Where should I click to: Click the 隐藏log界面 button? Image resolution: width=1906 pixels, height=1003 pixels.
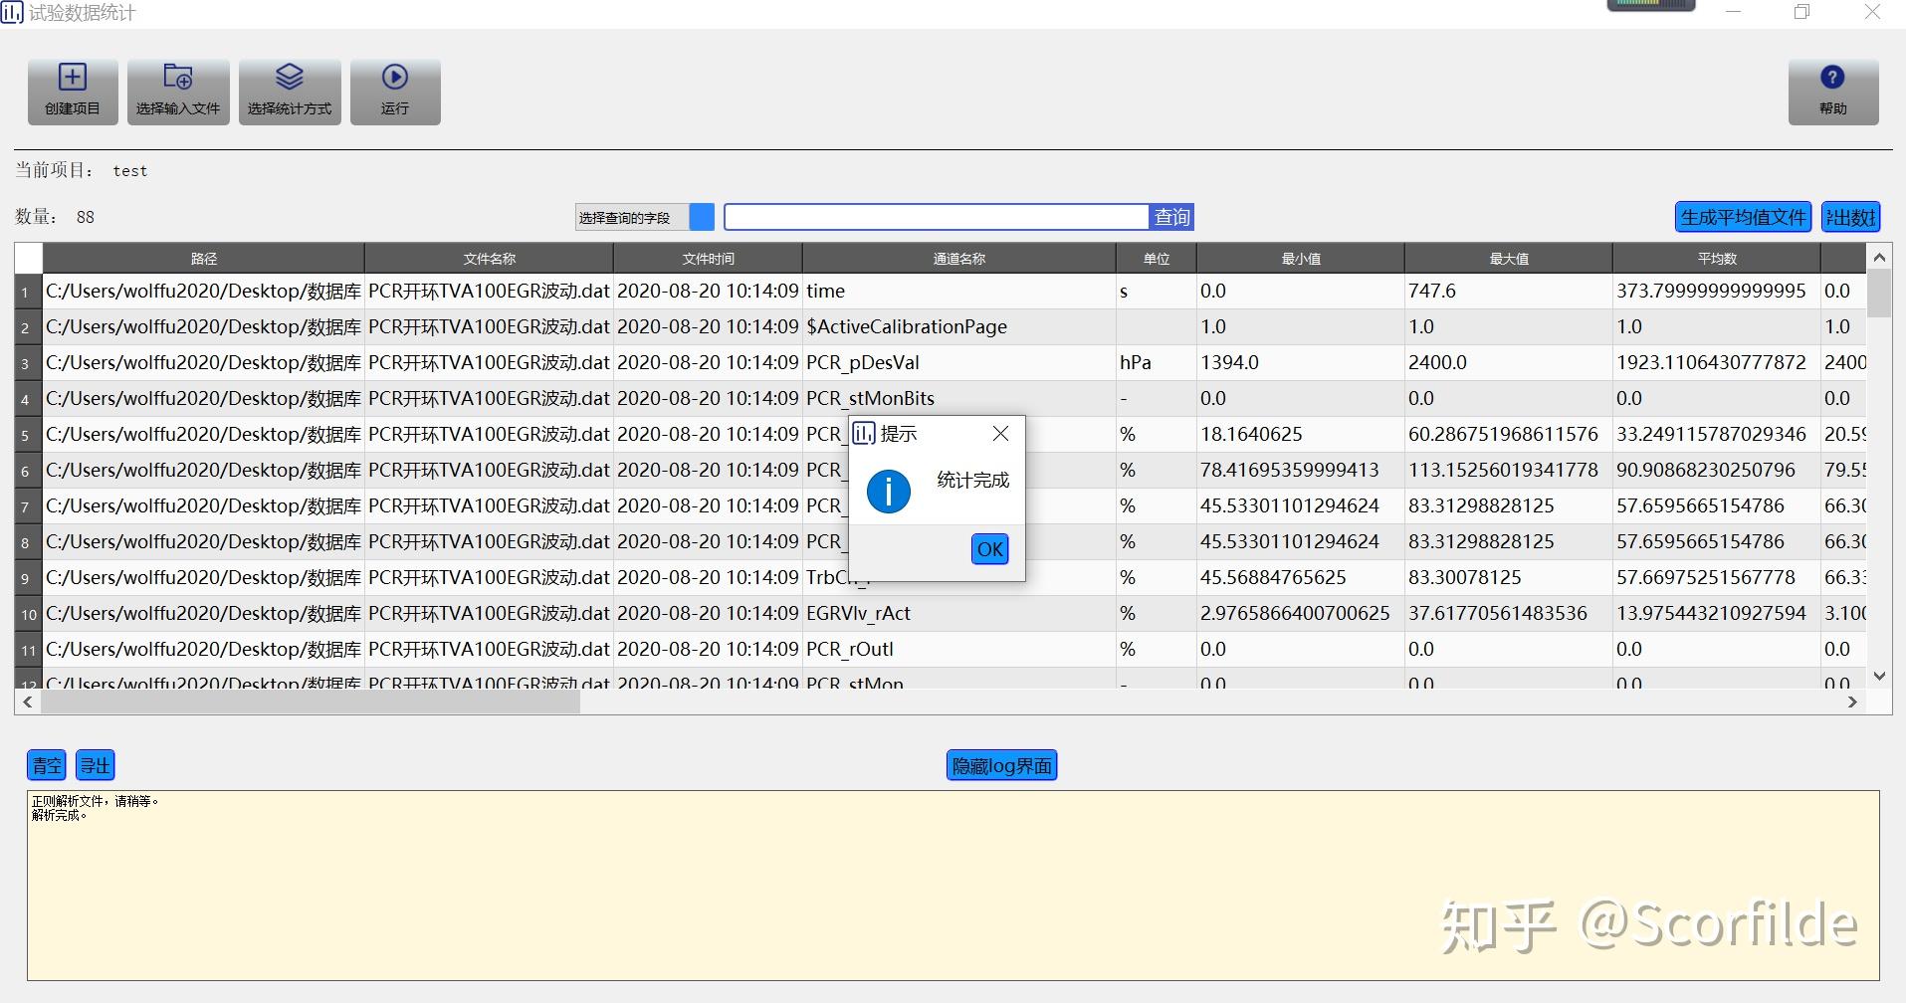coord(1001,765)
